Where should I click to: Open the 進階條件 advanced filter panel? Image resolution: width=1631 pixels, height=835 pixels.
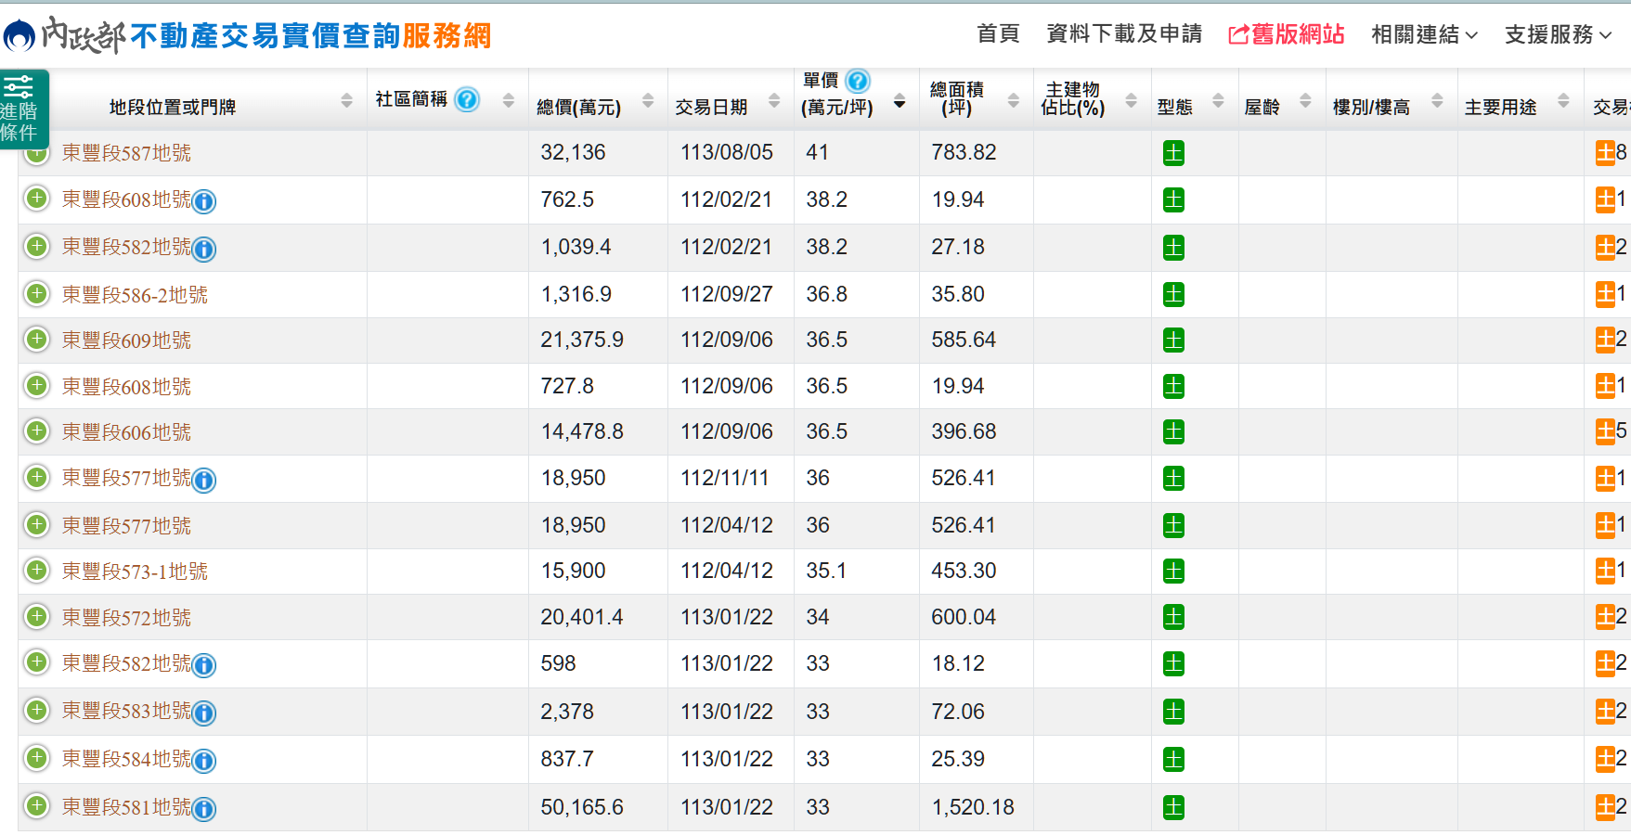(23, 109)
